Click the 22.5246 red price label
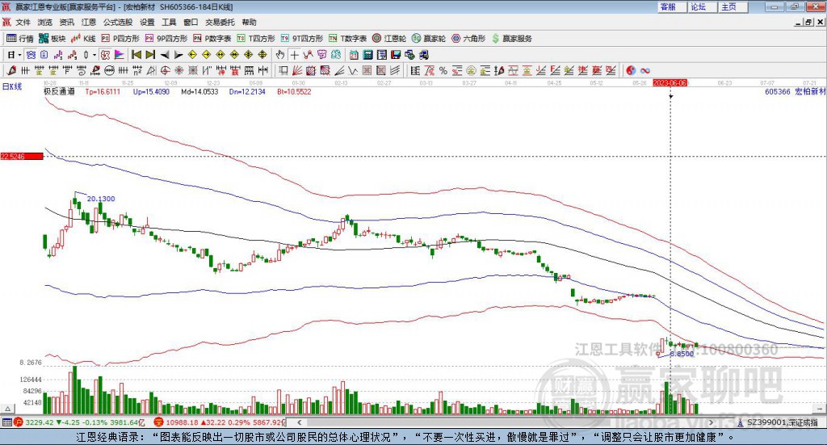Viewport: 827px width, 445px height. [22, 156]
